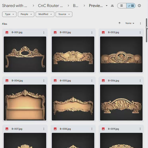Switch to list layout view
148x148 pixels.
[122, 6]
